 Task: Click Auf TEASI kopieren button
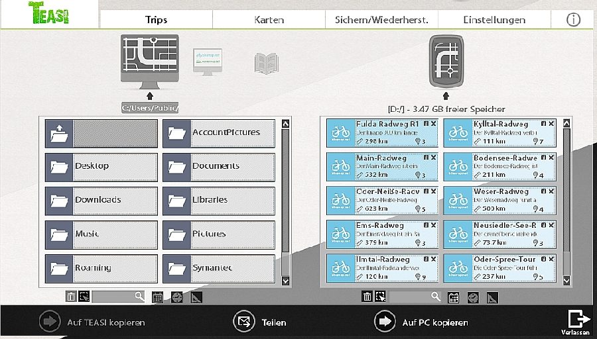(92, 322)
